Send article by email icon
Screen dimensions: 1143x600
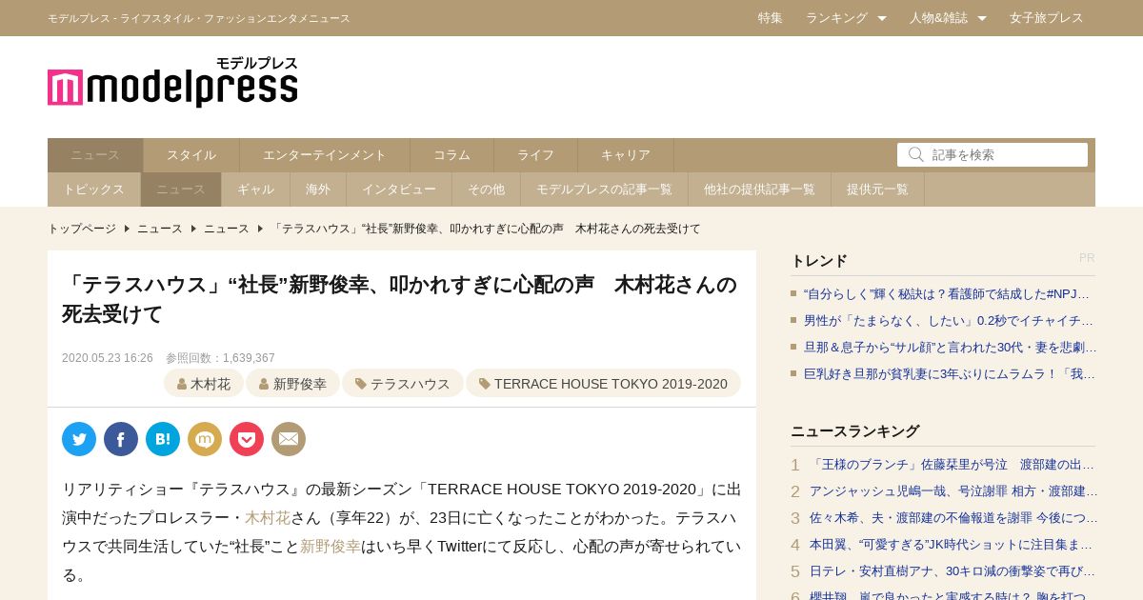[289, 439]
